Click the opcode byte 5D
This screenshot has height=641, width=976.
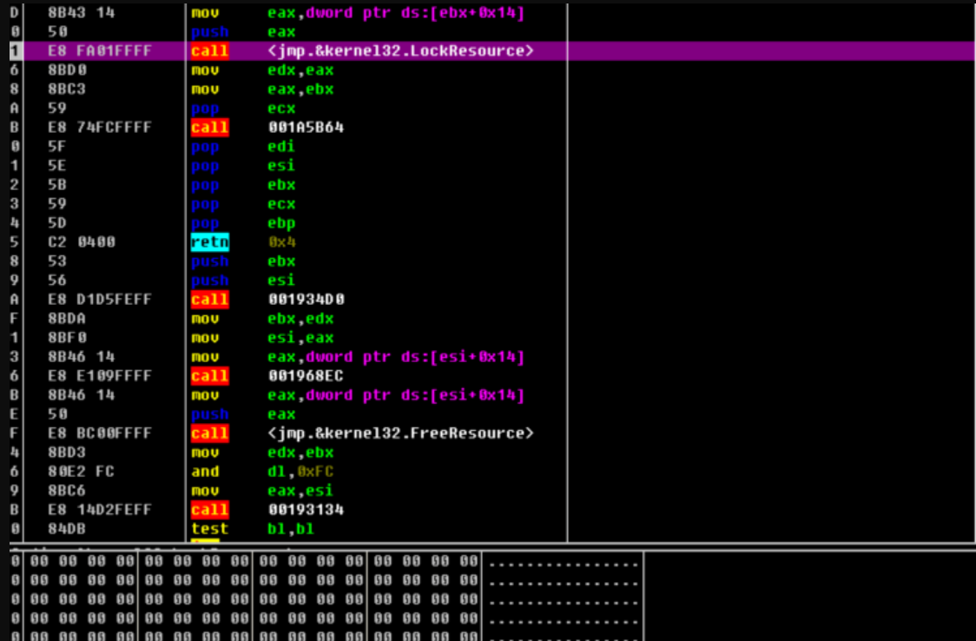[x=56, y=223]
